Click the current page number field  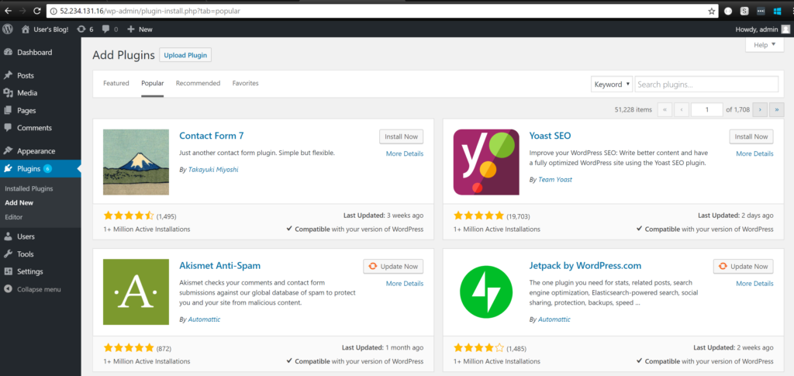click(707, 109)
